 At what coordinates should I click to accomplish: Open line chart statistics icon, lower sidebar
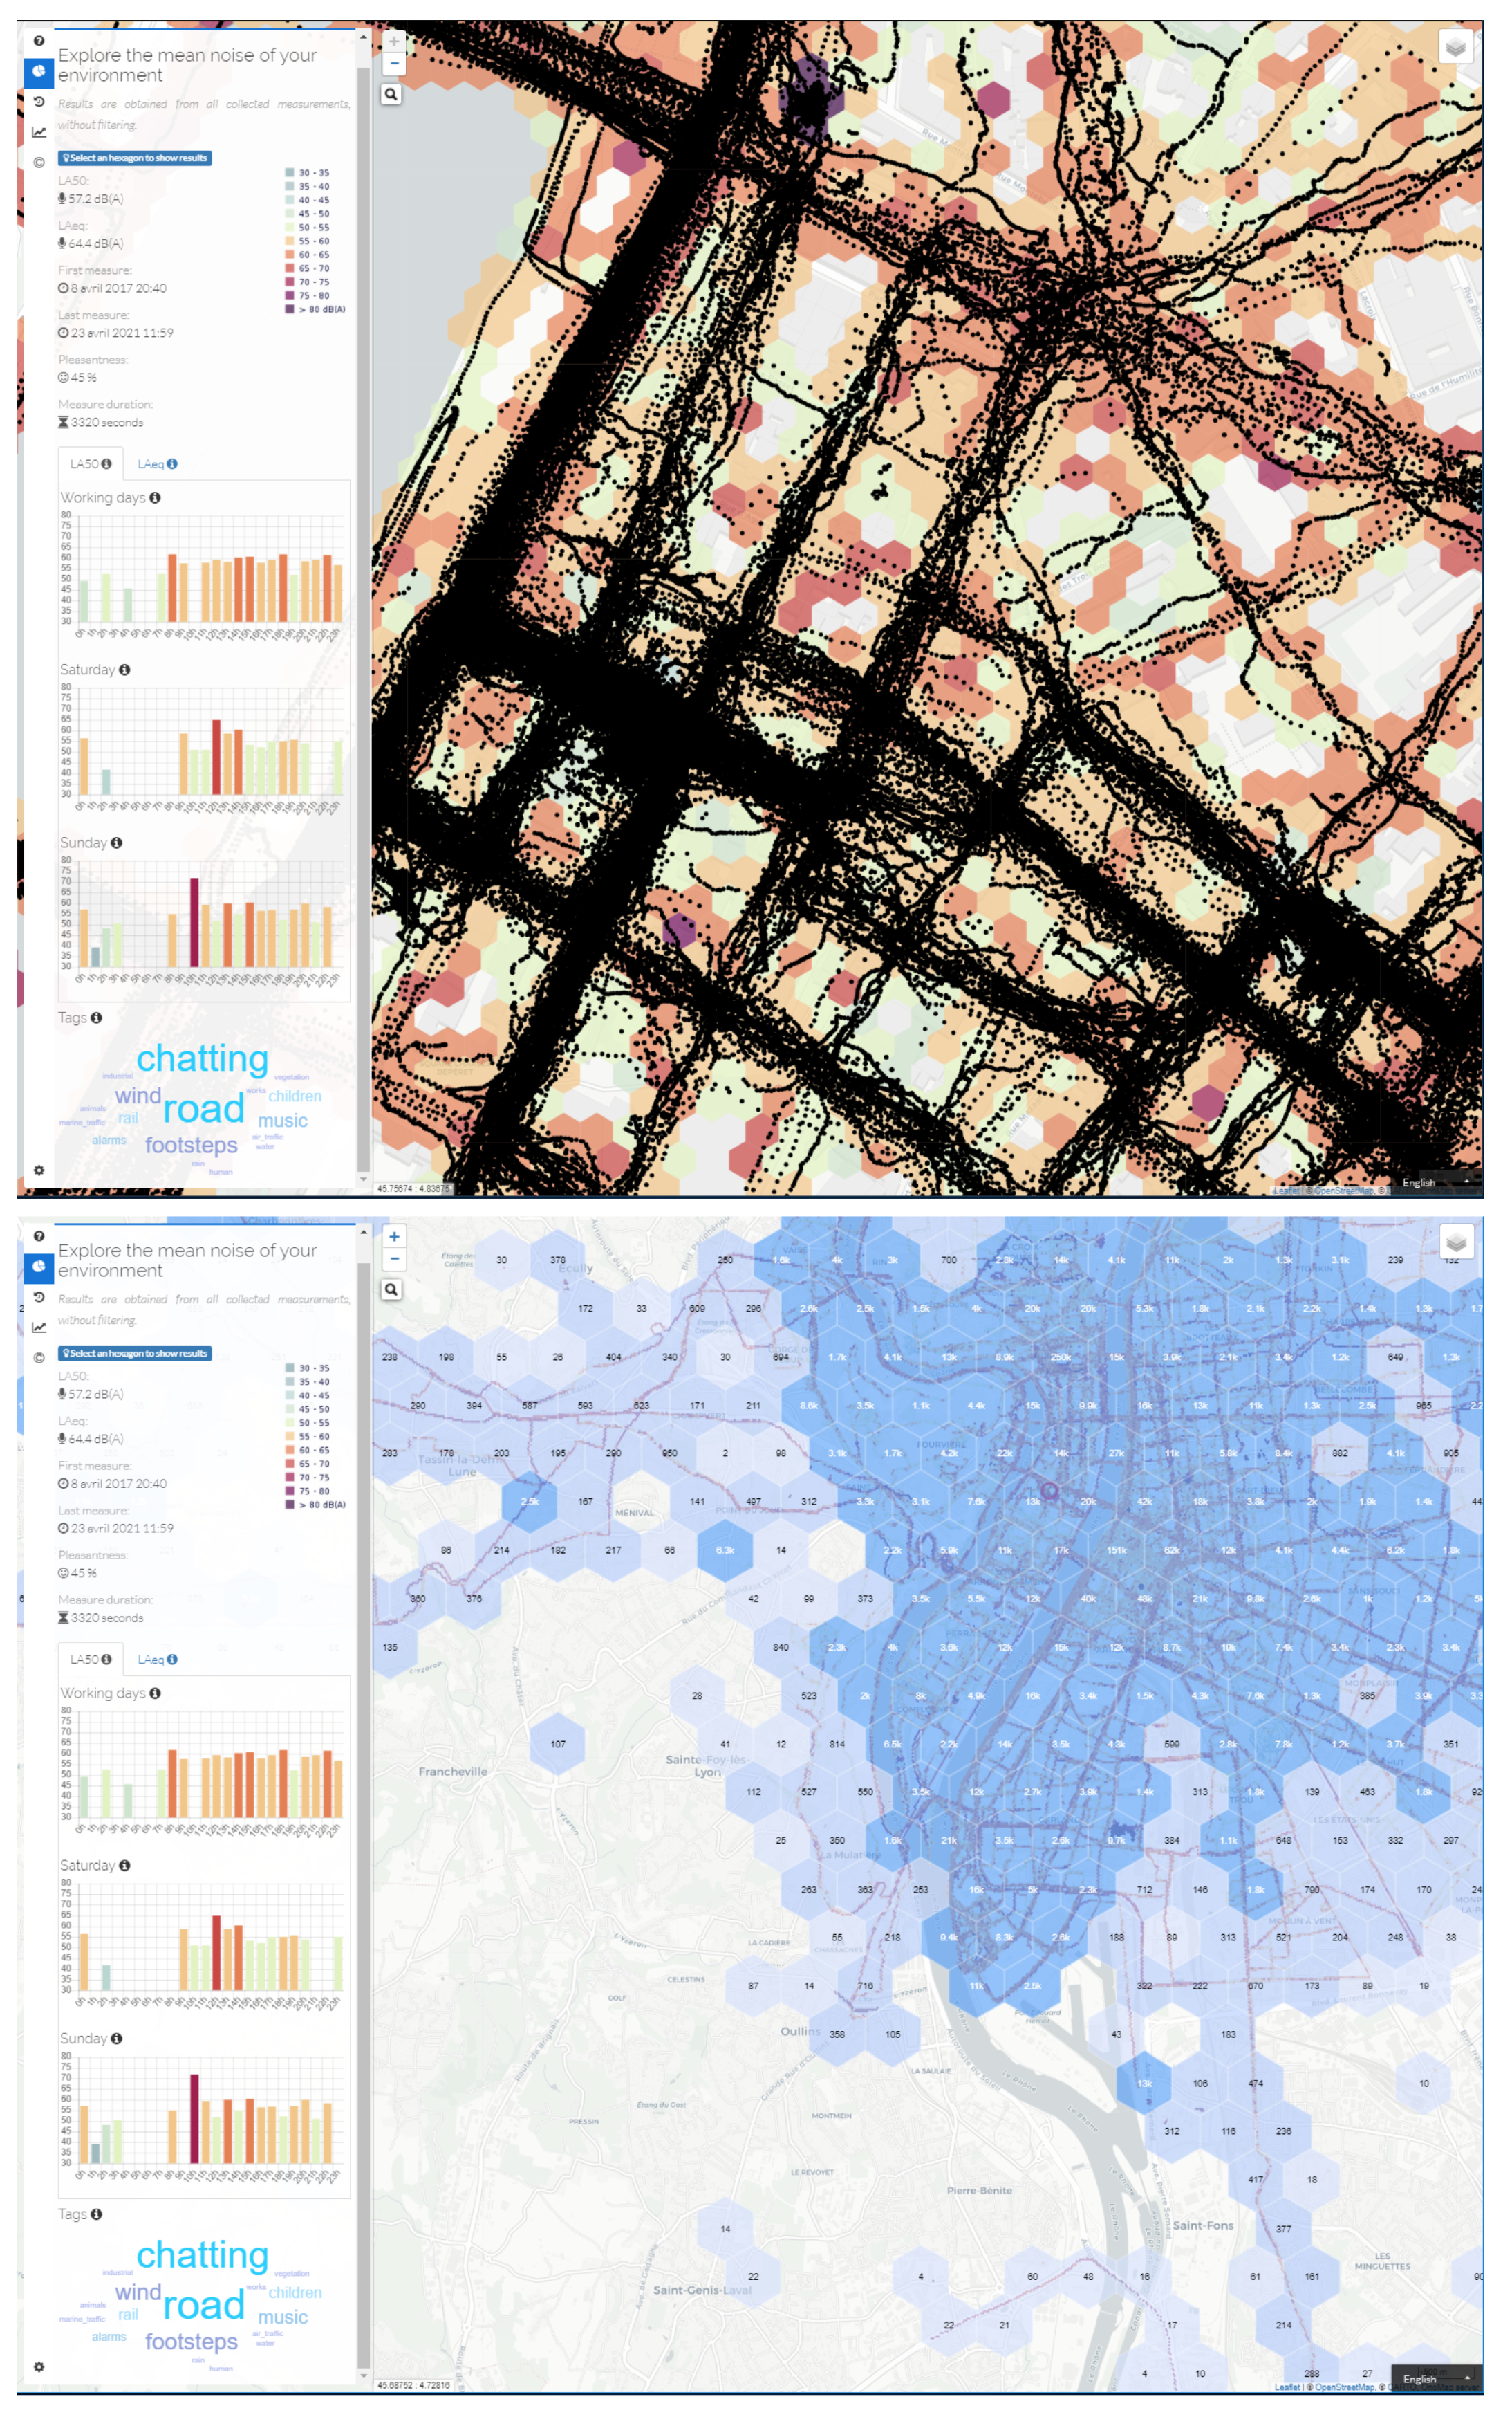[39, 1327]
